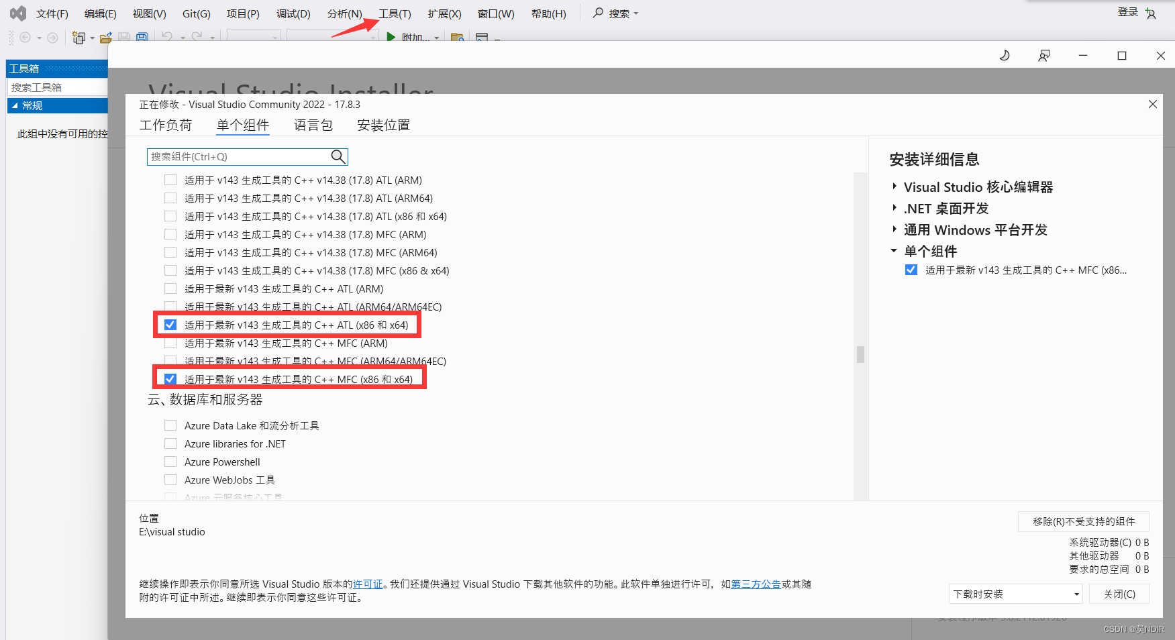The image size is (1175, 640).
Task: Switch to the 工作负荷 tab
Action: [x=166, y=125]
